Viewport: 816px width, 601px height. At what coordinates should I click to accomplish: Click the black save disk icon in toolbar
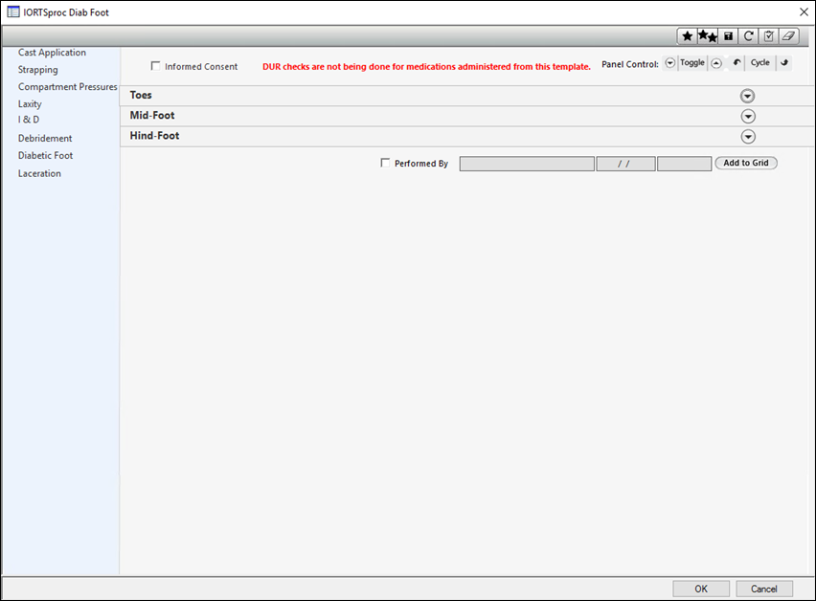(x=728, y=36)
